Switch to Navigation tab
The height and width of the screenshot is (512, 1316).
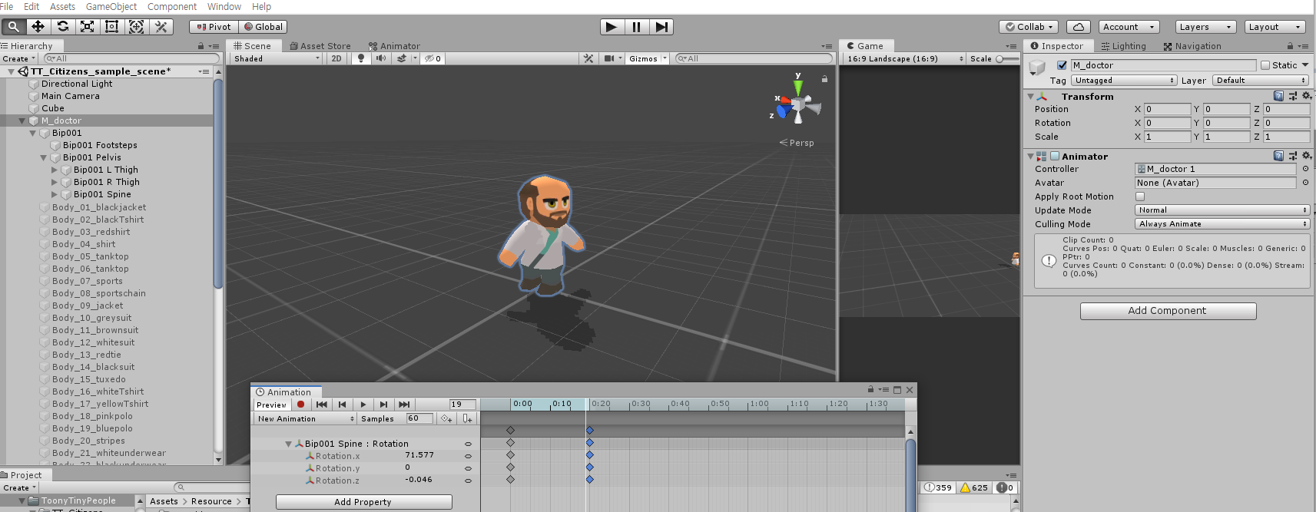point(1192,46)
